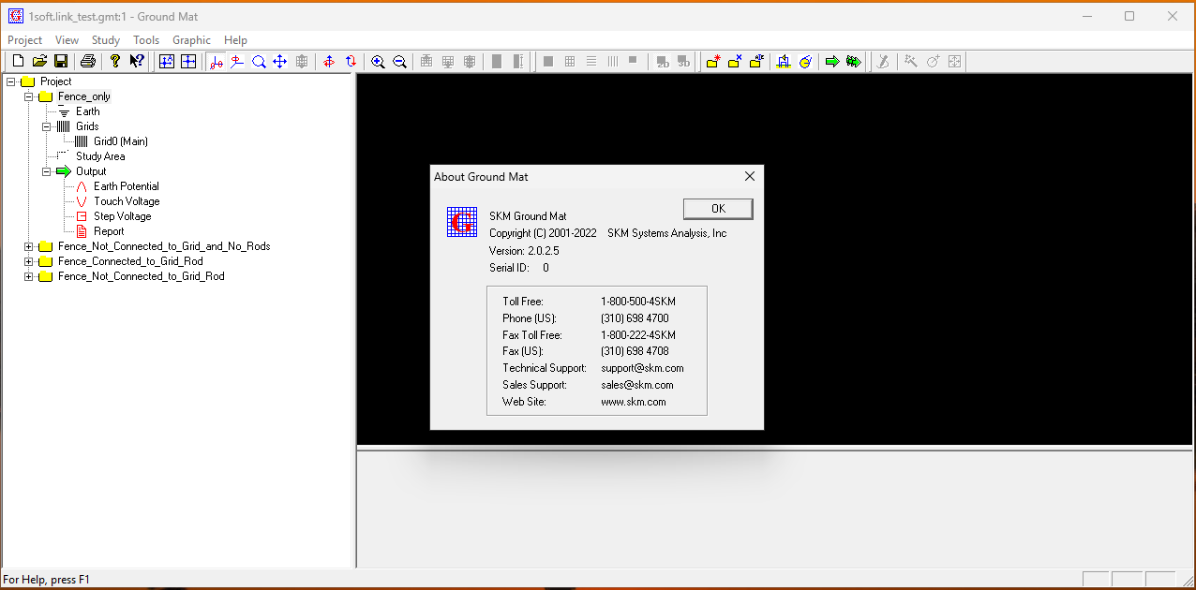Viewport: 1196px width, 590px height.
Task: Open the View menu
Action: (x=67, y=40)
